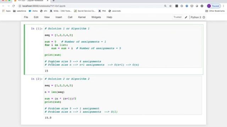The image size is (227, 127).
Task: Open the SOQL - CSG Tools bookmark
Action: click(61, 11)
